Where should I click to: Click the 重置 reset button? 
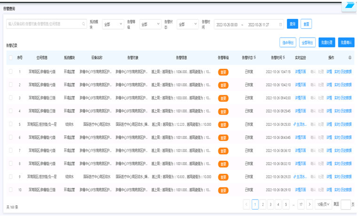[306, 24]
